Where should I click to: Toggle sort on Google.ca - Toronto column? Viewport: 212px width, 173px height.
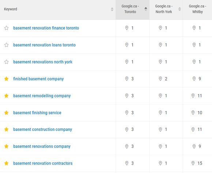coord(146,9)
